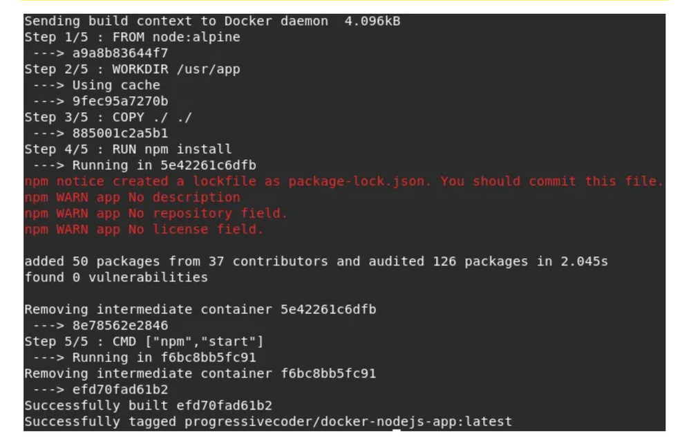Click the 'npm WARN app No description' line
This screenshot has height=444, width=691.
click(x=132, y=197)
